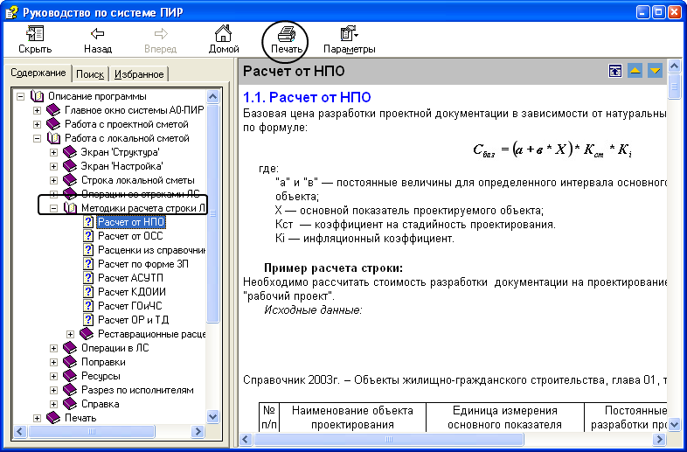This screenshot has width=687, height=452.
Task: Expand the Операции в ЛС tree node
Action: [x=54, y=348]
